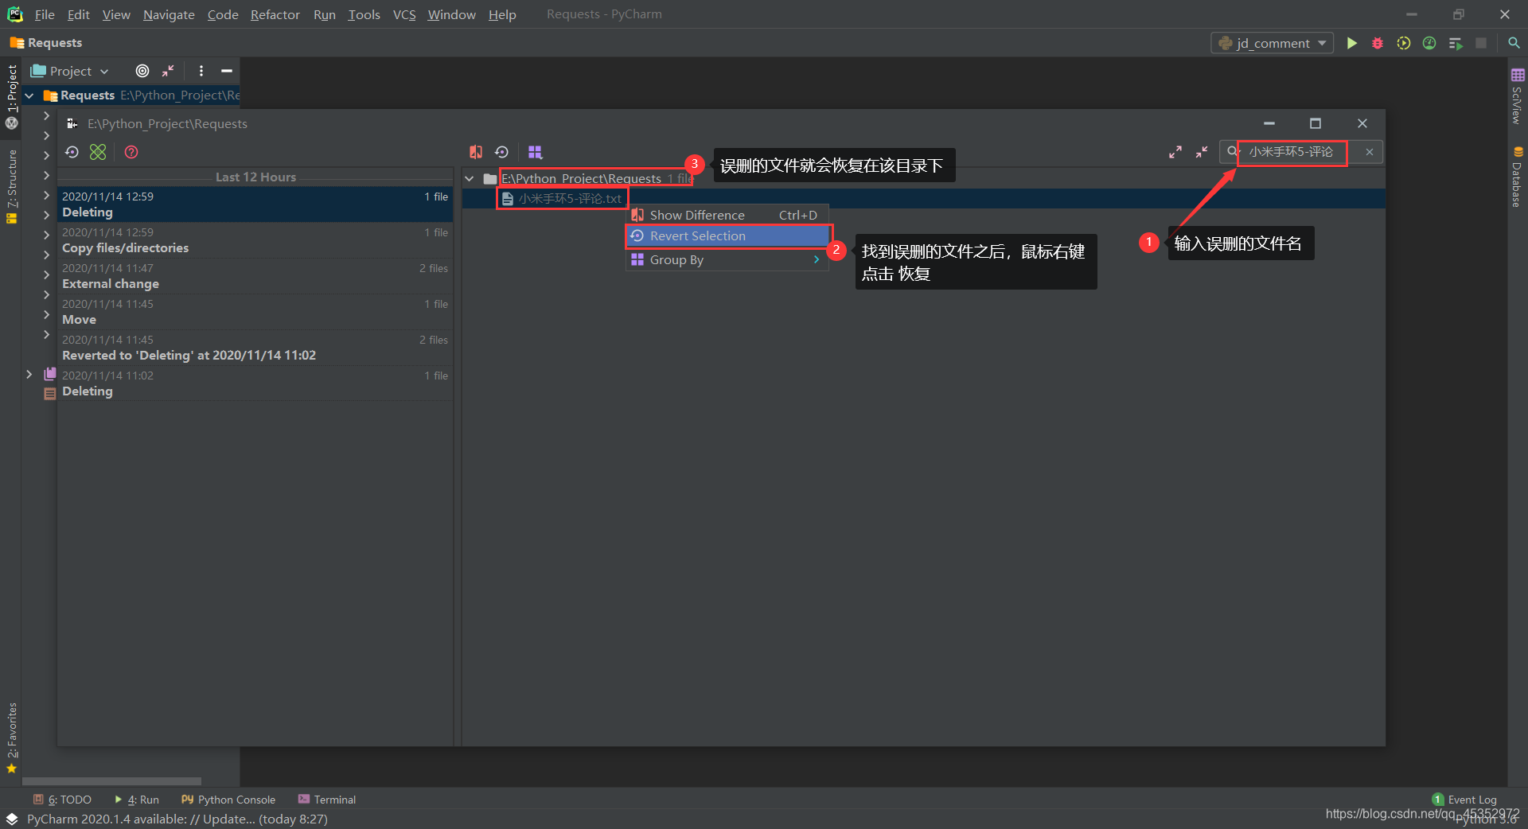Clear the search field with x icon
This screenshot has height=829, width=1528.
(x=1370, y=152)
